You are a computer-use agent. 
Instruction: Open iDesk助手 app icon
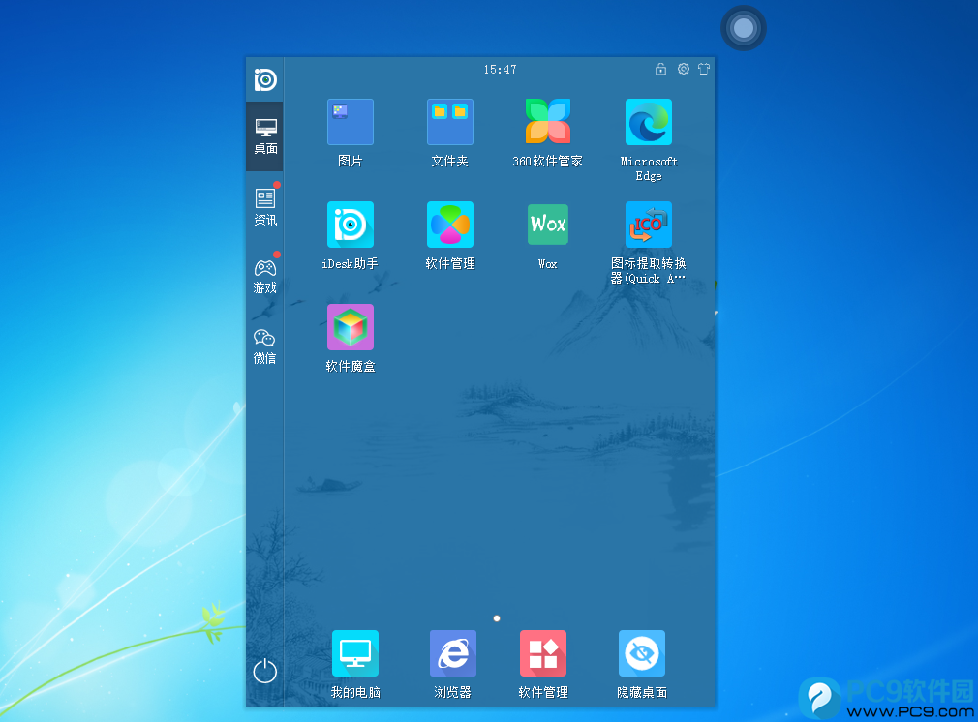[350, 225]
